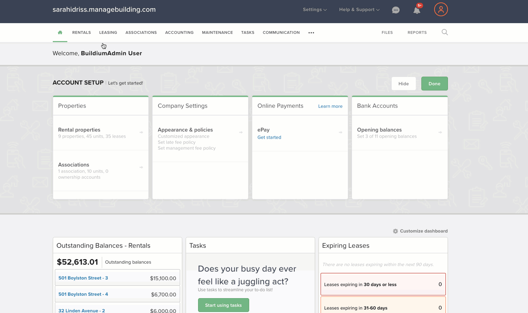Click the search magnifier icon
This screenshot has width=528, height=313.
(x=444, y=32)
